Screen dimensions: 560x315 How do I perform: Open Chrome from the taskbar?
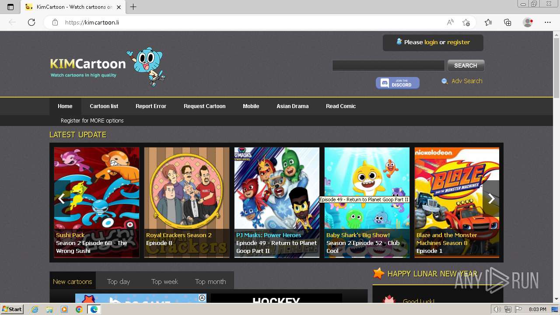pos(79,309)
